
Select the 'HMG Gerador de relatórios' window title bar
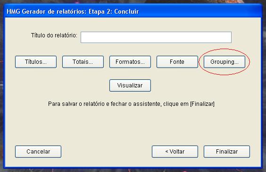coord(133,11)
